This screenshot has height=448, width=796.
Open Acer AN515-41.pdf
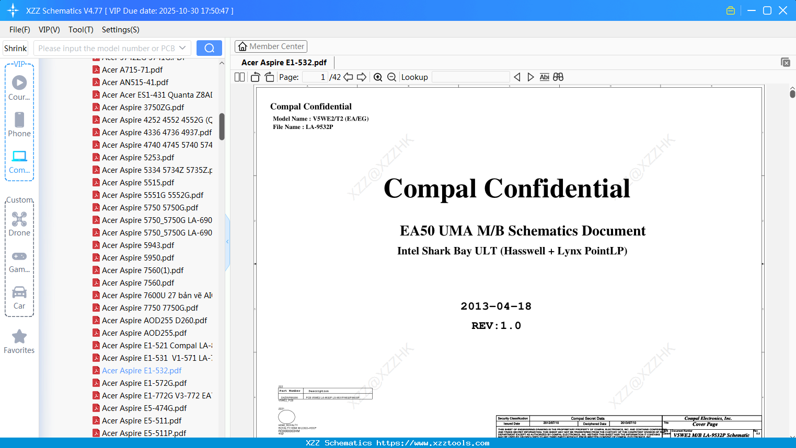click(135, 82)
